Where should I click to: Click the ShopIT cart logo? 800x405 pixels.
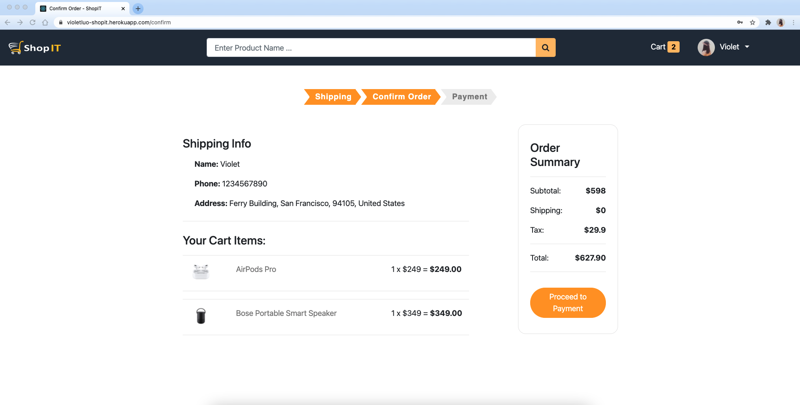tap(35, 47)
